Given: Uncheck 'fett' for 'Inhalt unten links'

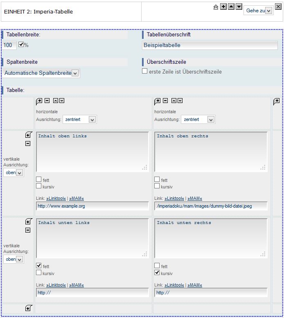Looking at the screenshot, I should [x=39, y=265].
